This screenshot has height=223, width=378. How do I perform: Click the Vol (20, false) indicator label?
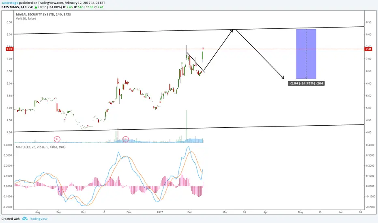coord(26,19)
